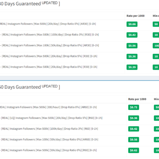Select the [LQ] Instagram Followers service

point(52,118)
